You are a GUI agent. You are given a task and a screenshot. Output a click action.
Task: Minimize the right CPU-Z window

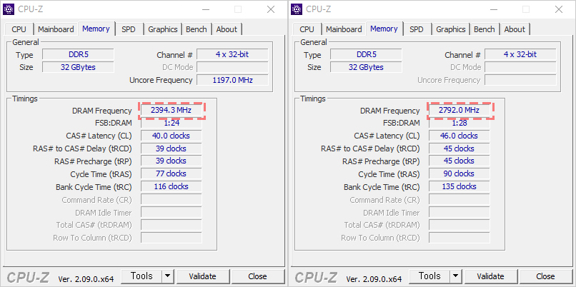click(494, 9)
